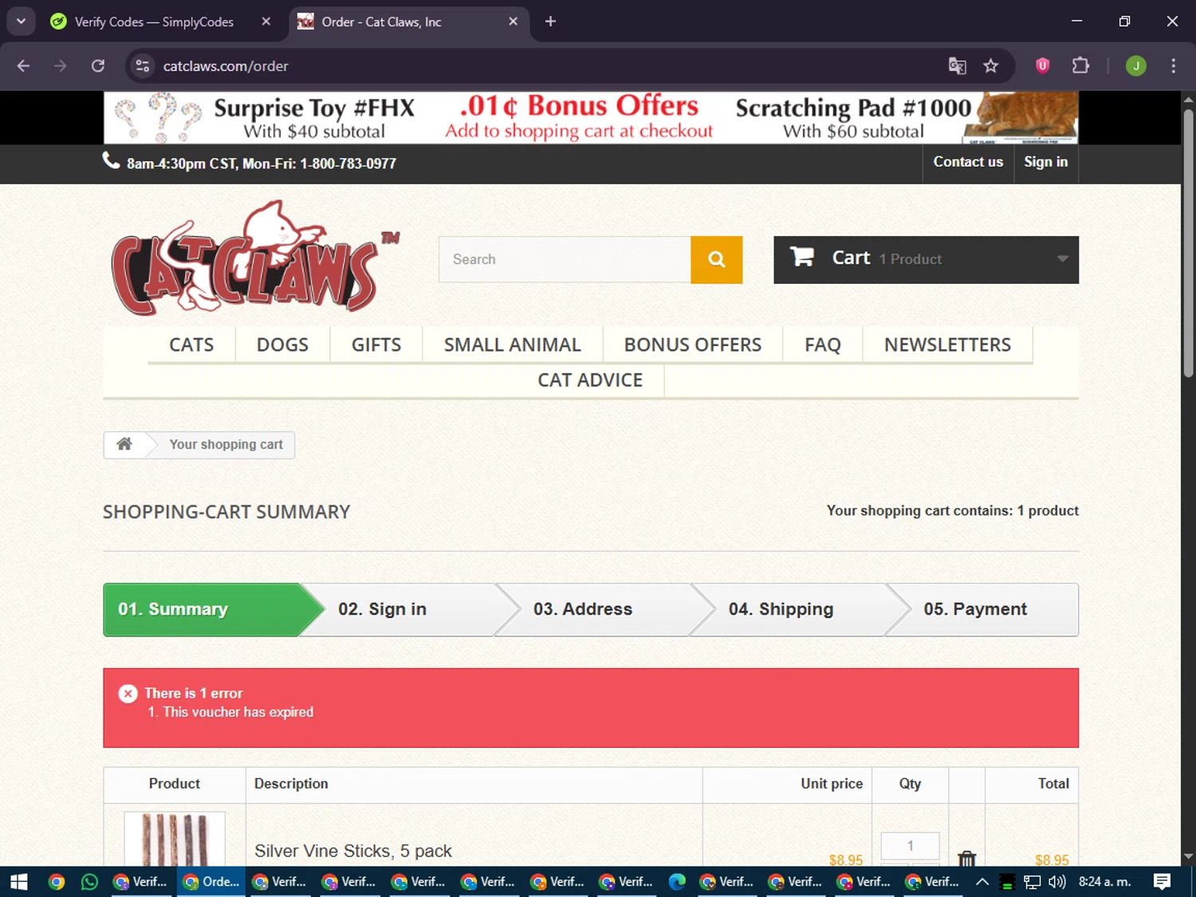The width and height of the screenshot is (1196, 897).
Task: Open the tab search dropdown
Action: click(x=22, y=22)
